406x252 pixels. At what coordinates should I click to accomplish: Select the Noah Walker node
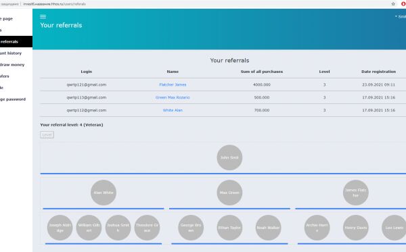(268, 228)
